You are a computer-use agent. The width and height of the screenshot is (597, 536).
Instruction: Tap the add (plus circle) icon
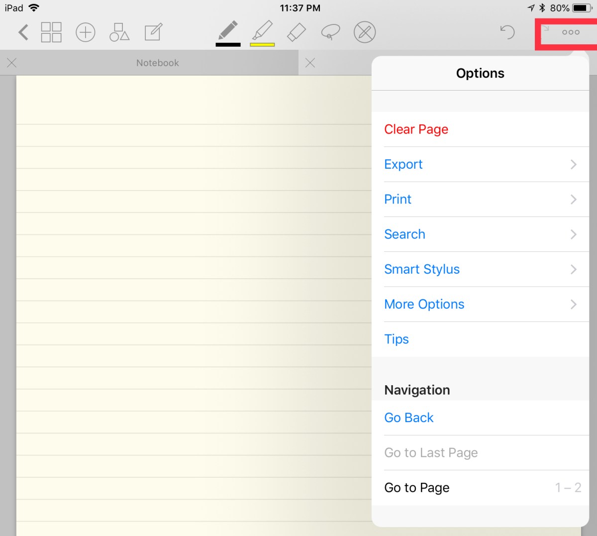point(85,33)
